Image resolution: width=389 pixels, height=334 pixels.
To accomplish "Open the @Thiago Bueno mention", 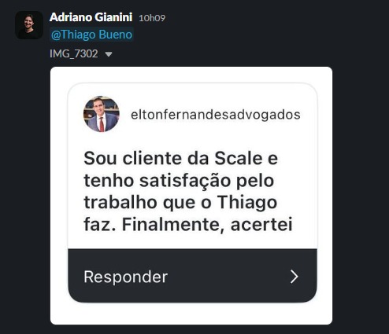I will (91, 35).
